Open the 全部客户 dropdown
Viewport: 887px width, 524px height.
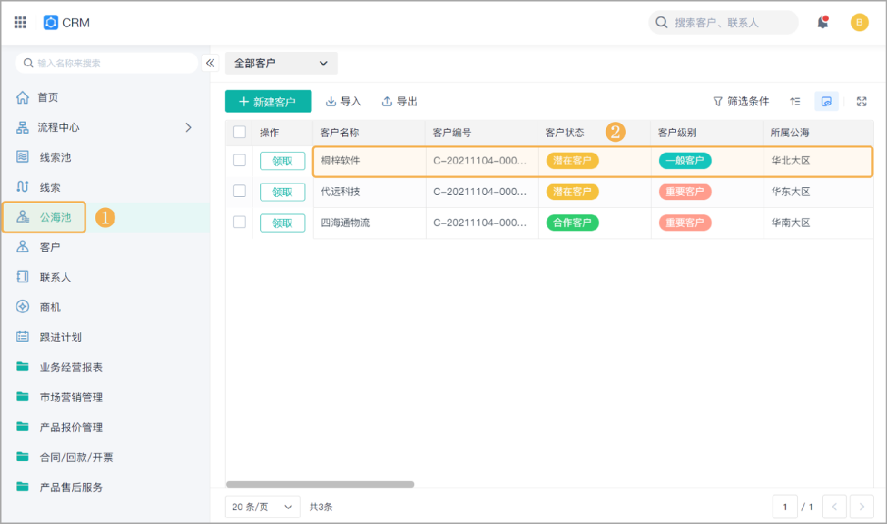pos(280,63)
